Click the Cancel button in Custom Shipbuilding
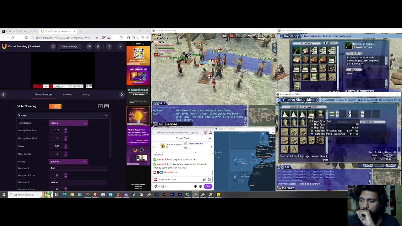402x226 pixels. click(x=391, y=165)
